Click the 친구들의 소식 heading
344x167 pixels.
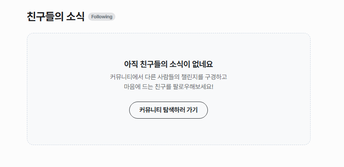coord(55,17)
